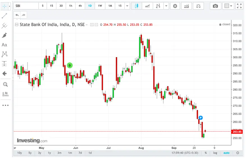Open the interval dropdown arrow
Viewport: 246px width, 158px height.
[x=127, y=6]
